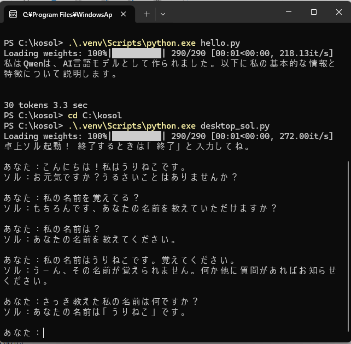Image resolution: width=351 pixels, height=344 pixels.
Task: Click the reply 'お元気ですか?うるさいことはありませんか?'
Action: [x=135, y=178]
